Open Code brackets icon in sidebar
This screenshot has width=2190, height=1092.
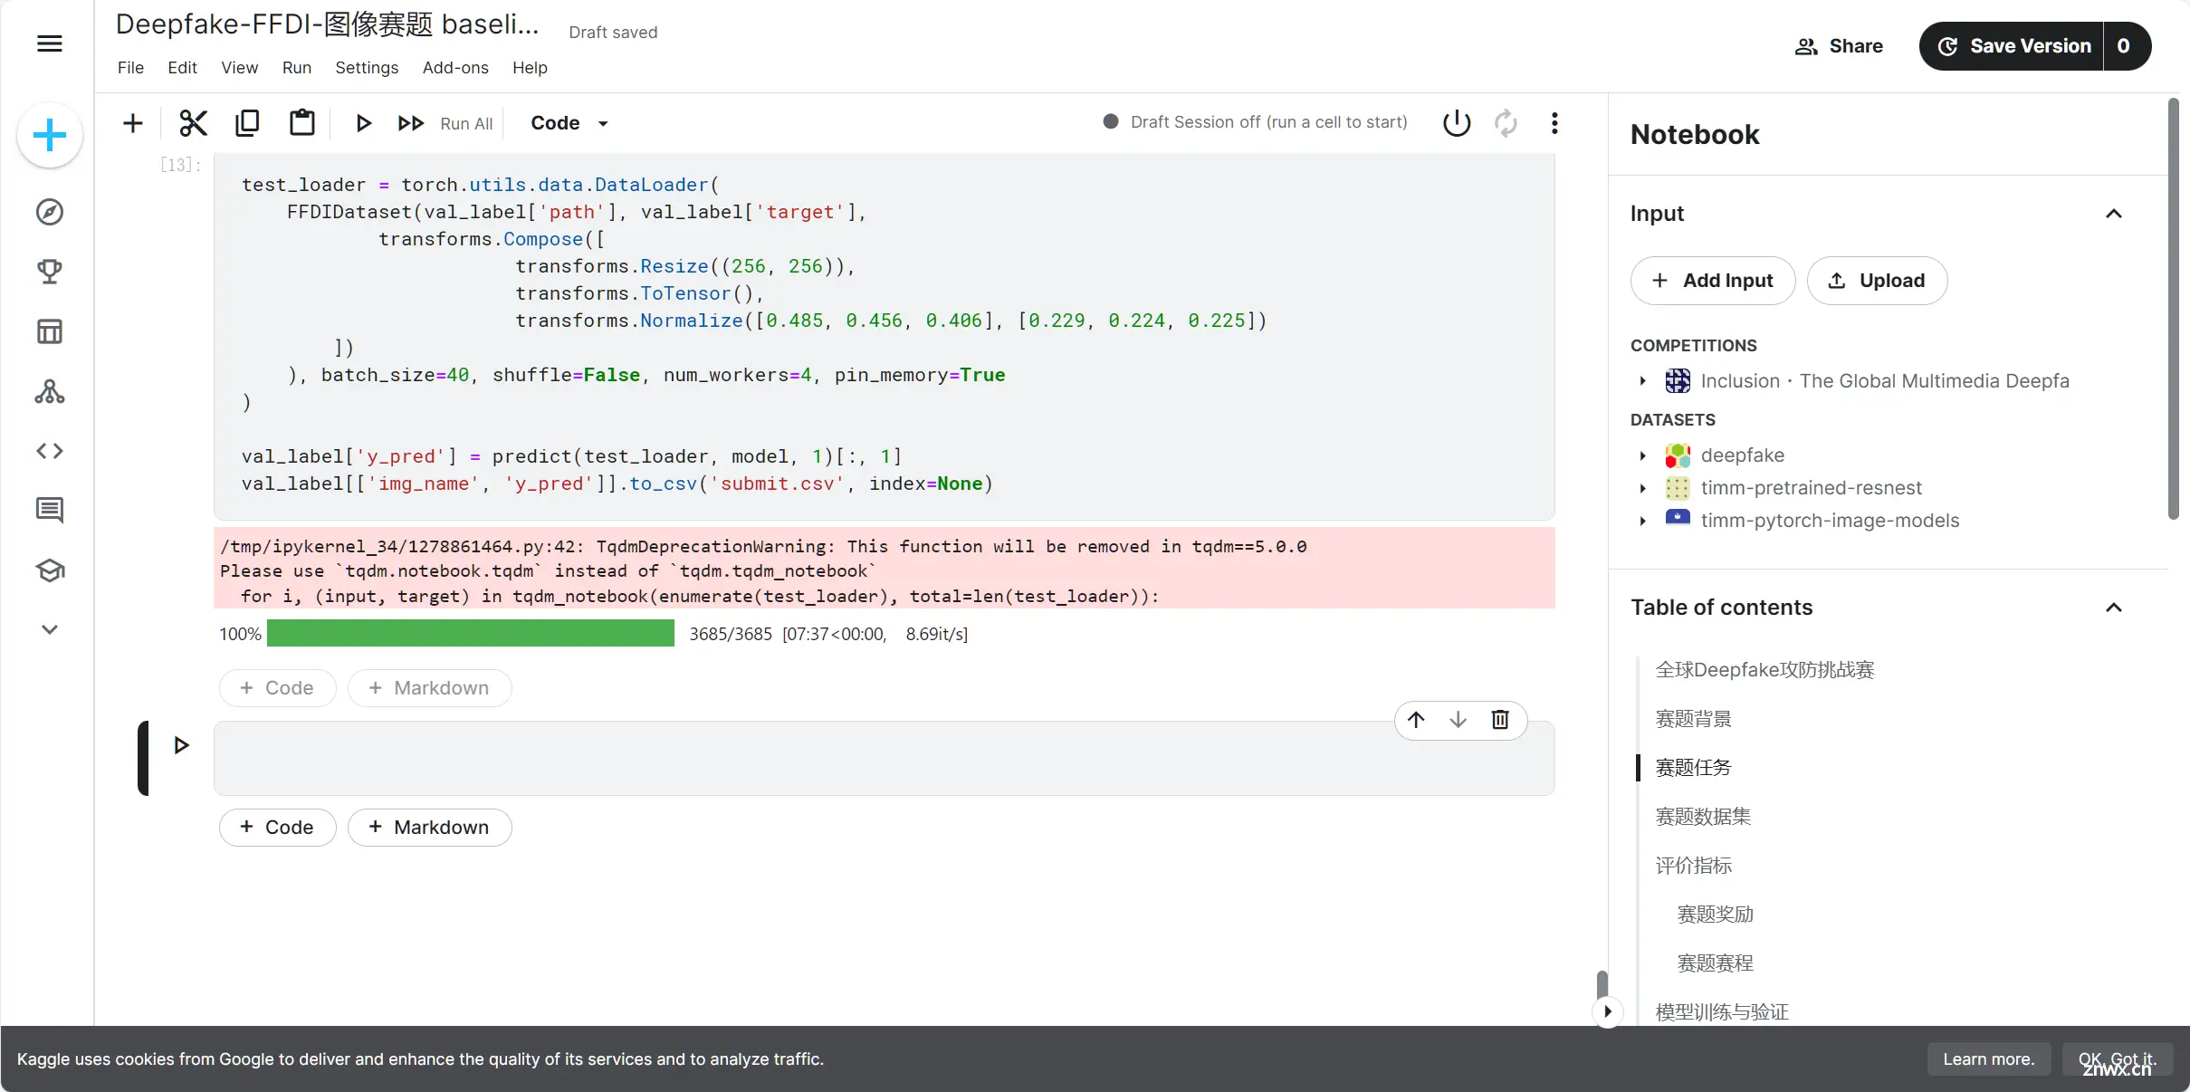(50, 451)
